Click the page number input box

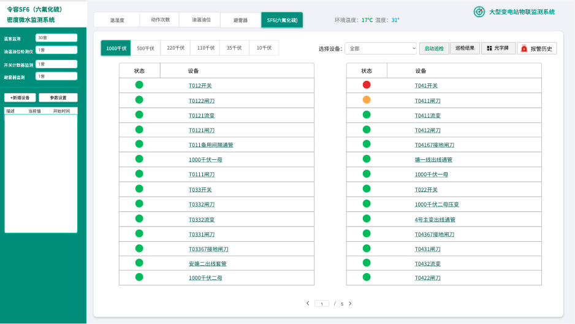pyautogui.click(x=322, y=304)
